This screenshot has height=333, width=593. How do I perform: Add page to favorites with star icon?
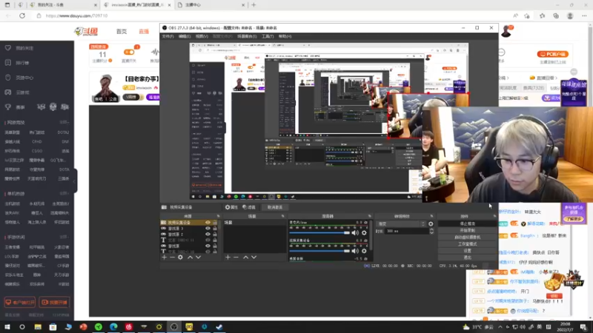tap(527, 16)
